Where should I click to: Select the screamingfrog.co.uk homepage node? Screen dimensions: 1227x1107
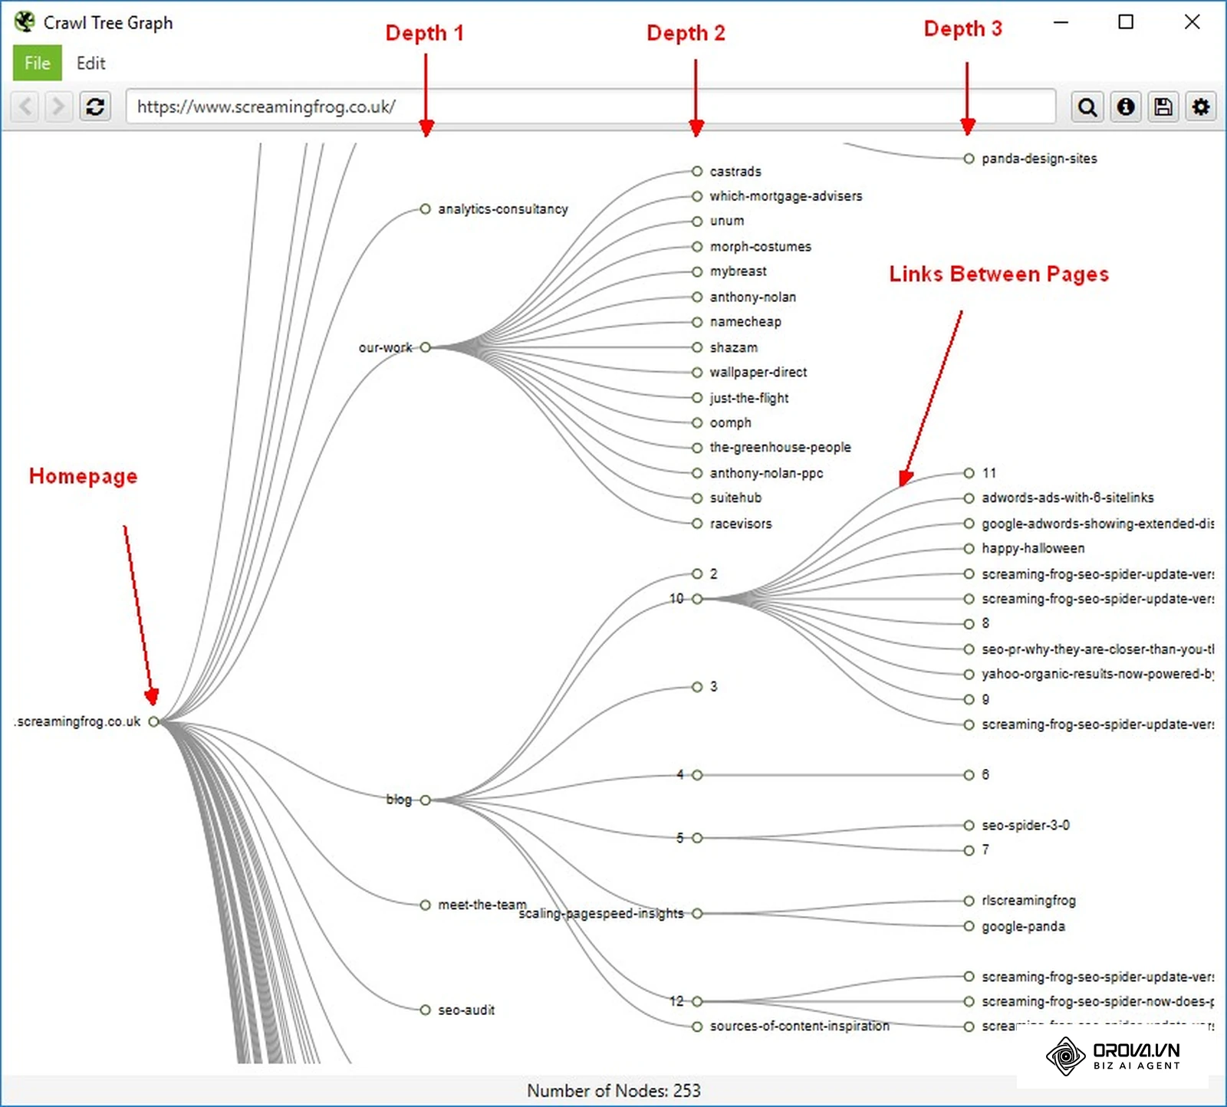click(x=153, y=721)
